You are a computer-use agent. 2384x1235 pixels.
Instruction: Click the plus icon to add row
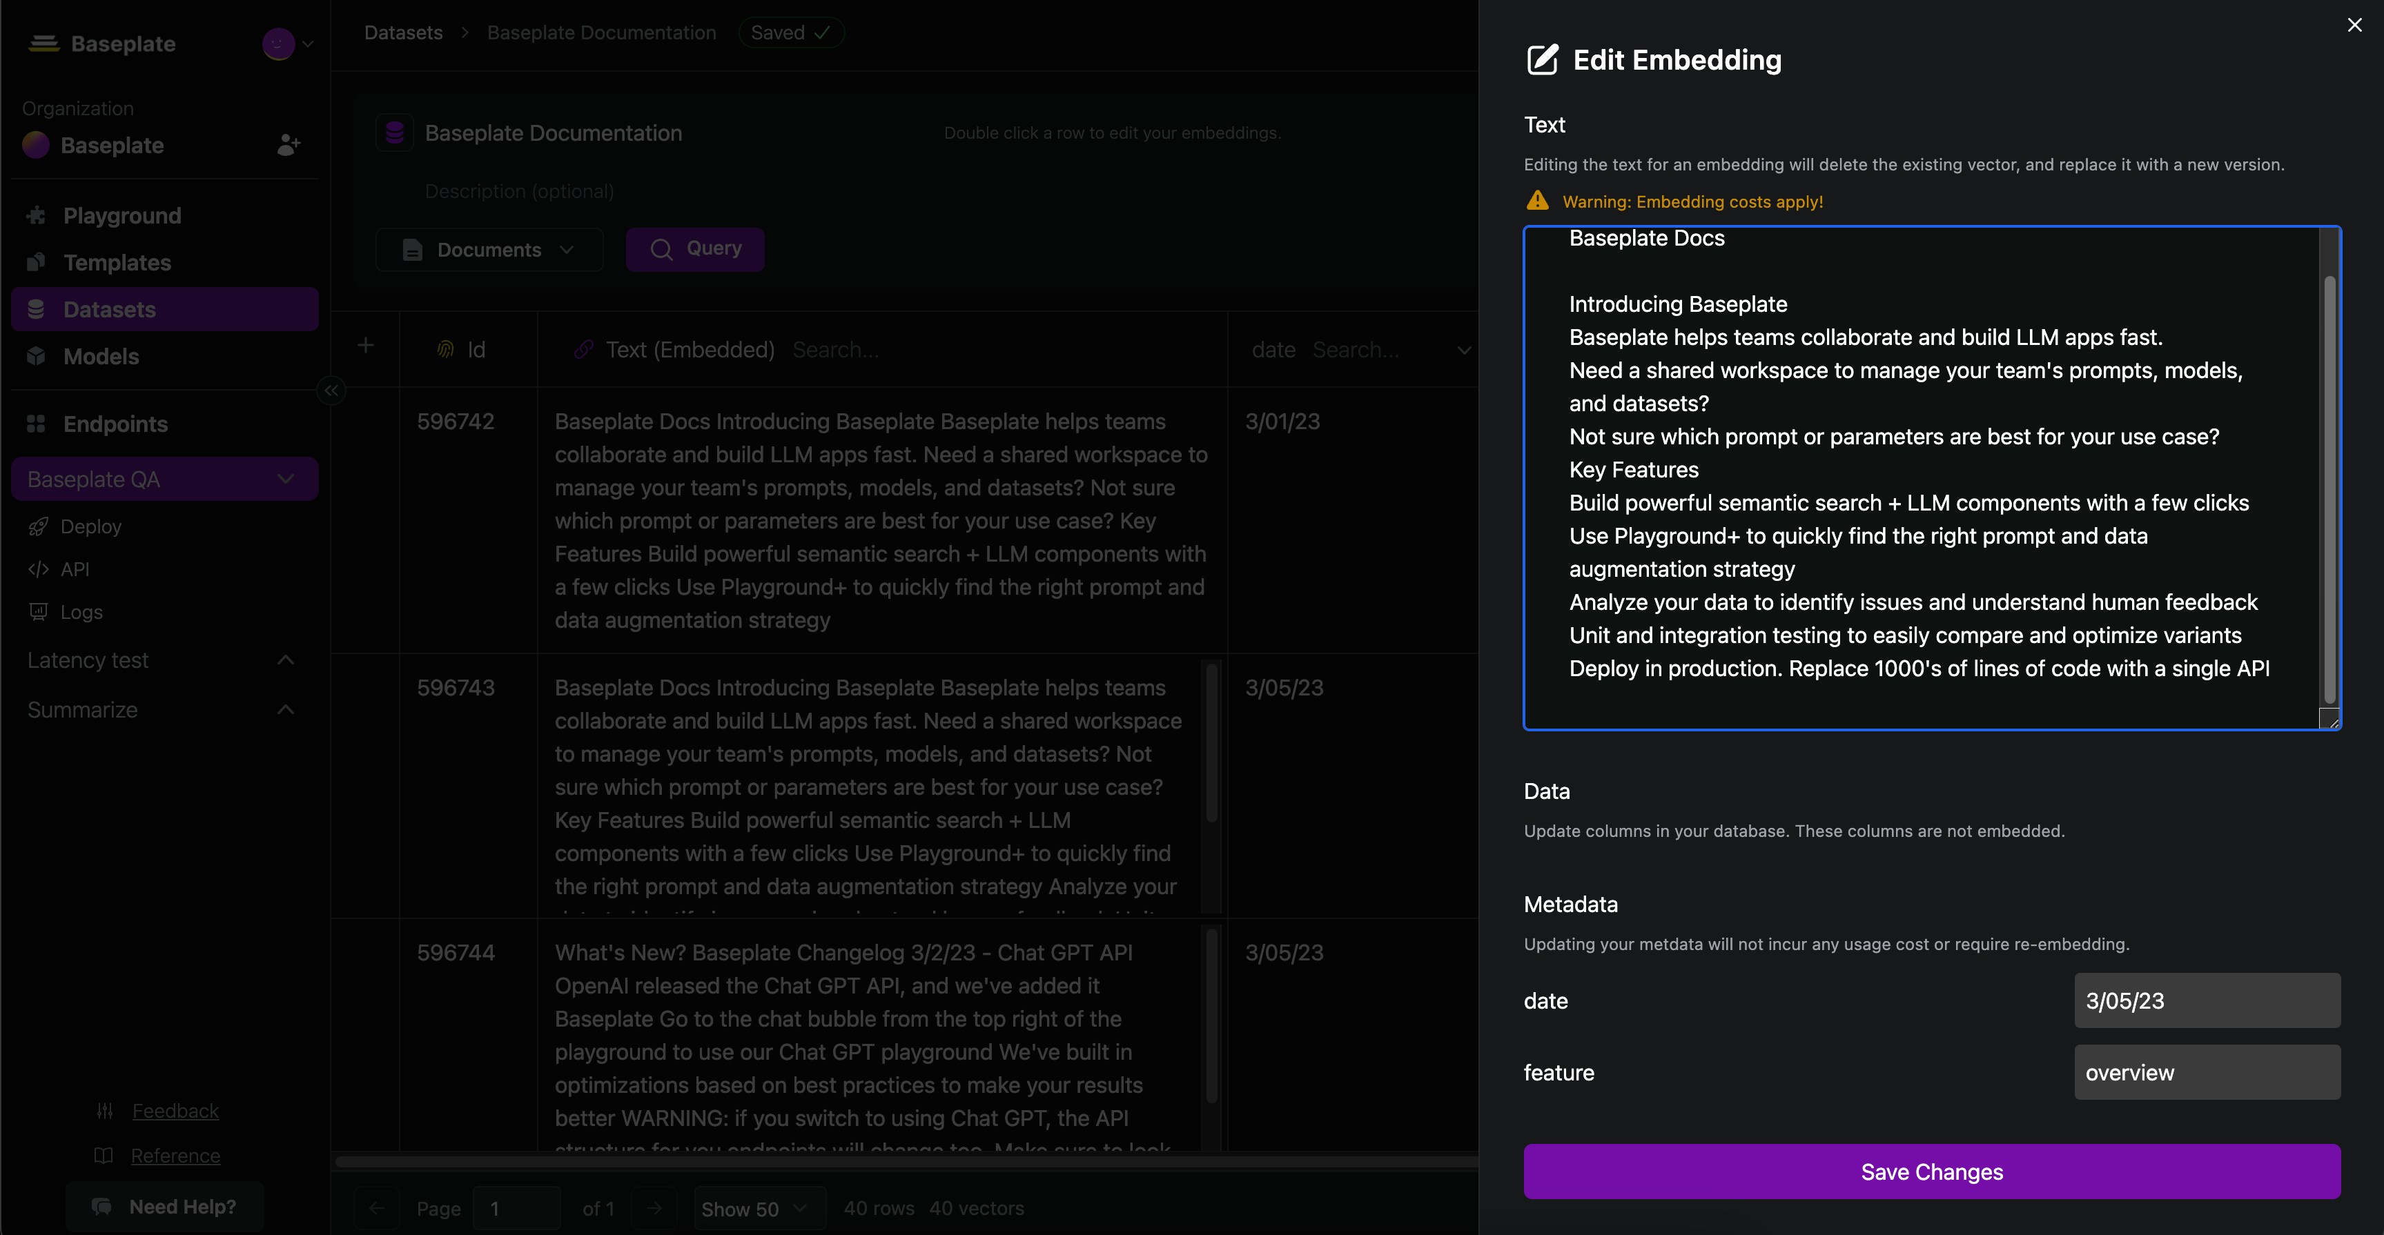pos(366,345)
